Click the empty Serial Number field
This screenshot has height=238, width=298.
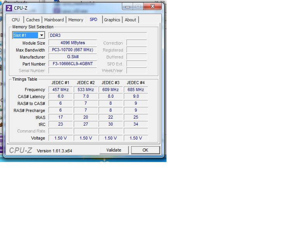pyautogui.click(x=73, y=71)
